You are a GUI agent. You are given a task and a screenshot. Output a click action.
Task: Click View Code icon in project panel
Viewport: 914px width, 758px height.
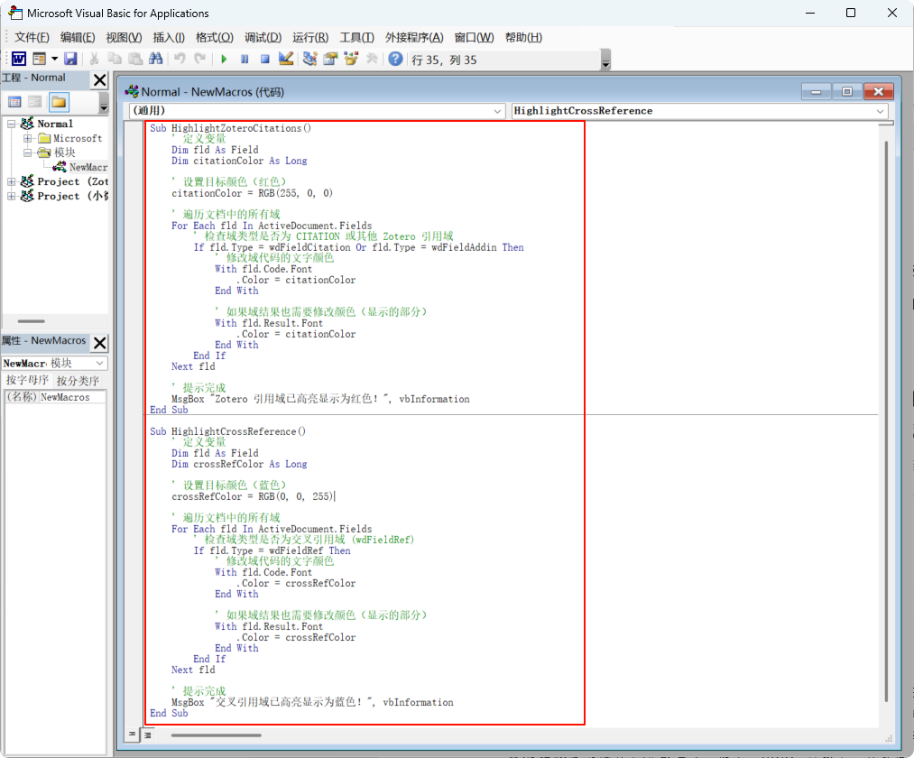(x=14, y=103)
